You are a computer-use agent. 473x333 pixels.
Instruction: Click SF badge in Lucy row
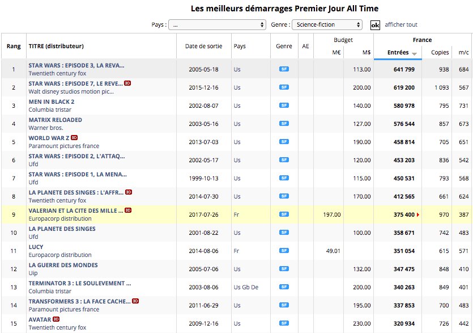(x=284, y=251)
